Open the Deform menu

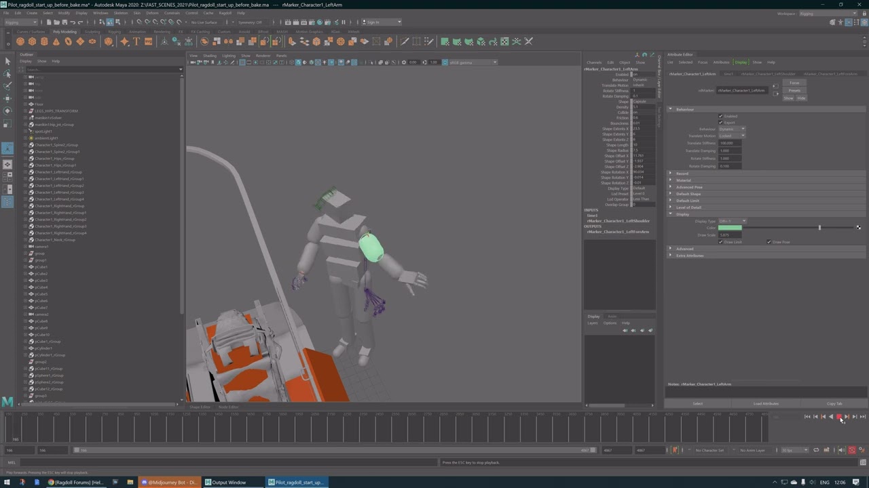click(152, 13)
